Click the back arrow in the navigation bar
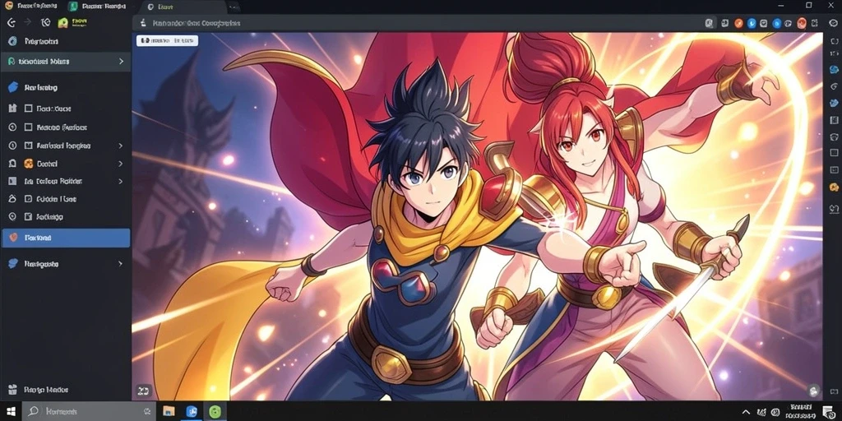The image size is (842, 421). tap(12, 22)
